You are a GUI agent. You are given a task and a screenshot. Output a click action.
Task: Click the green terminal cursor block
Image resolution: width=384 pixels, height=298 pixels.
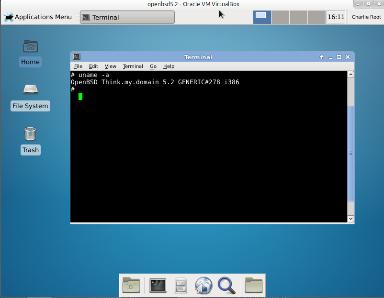(80, 97)
